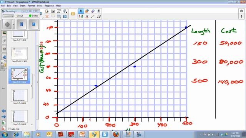Click the paste clipboard icon
Screen dimensions: 246x138
click(47, 11)
